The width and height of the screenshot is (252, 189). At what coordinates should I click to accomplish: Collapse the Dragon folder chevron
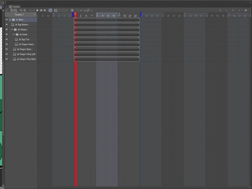[12, 29]
